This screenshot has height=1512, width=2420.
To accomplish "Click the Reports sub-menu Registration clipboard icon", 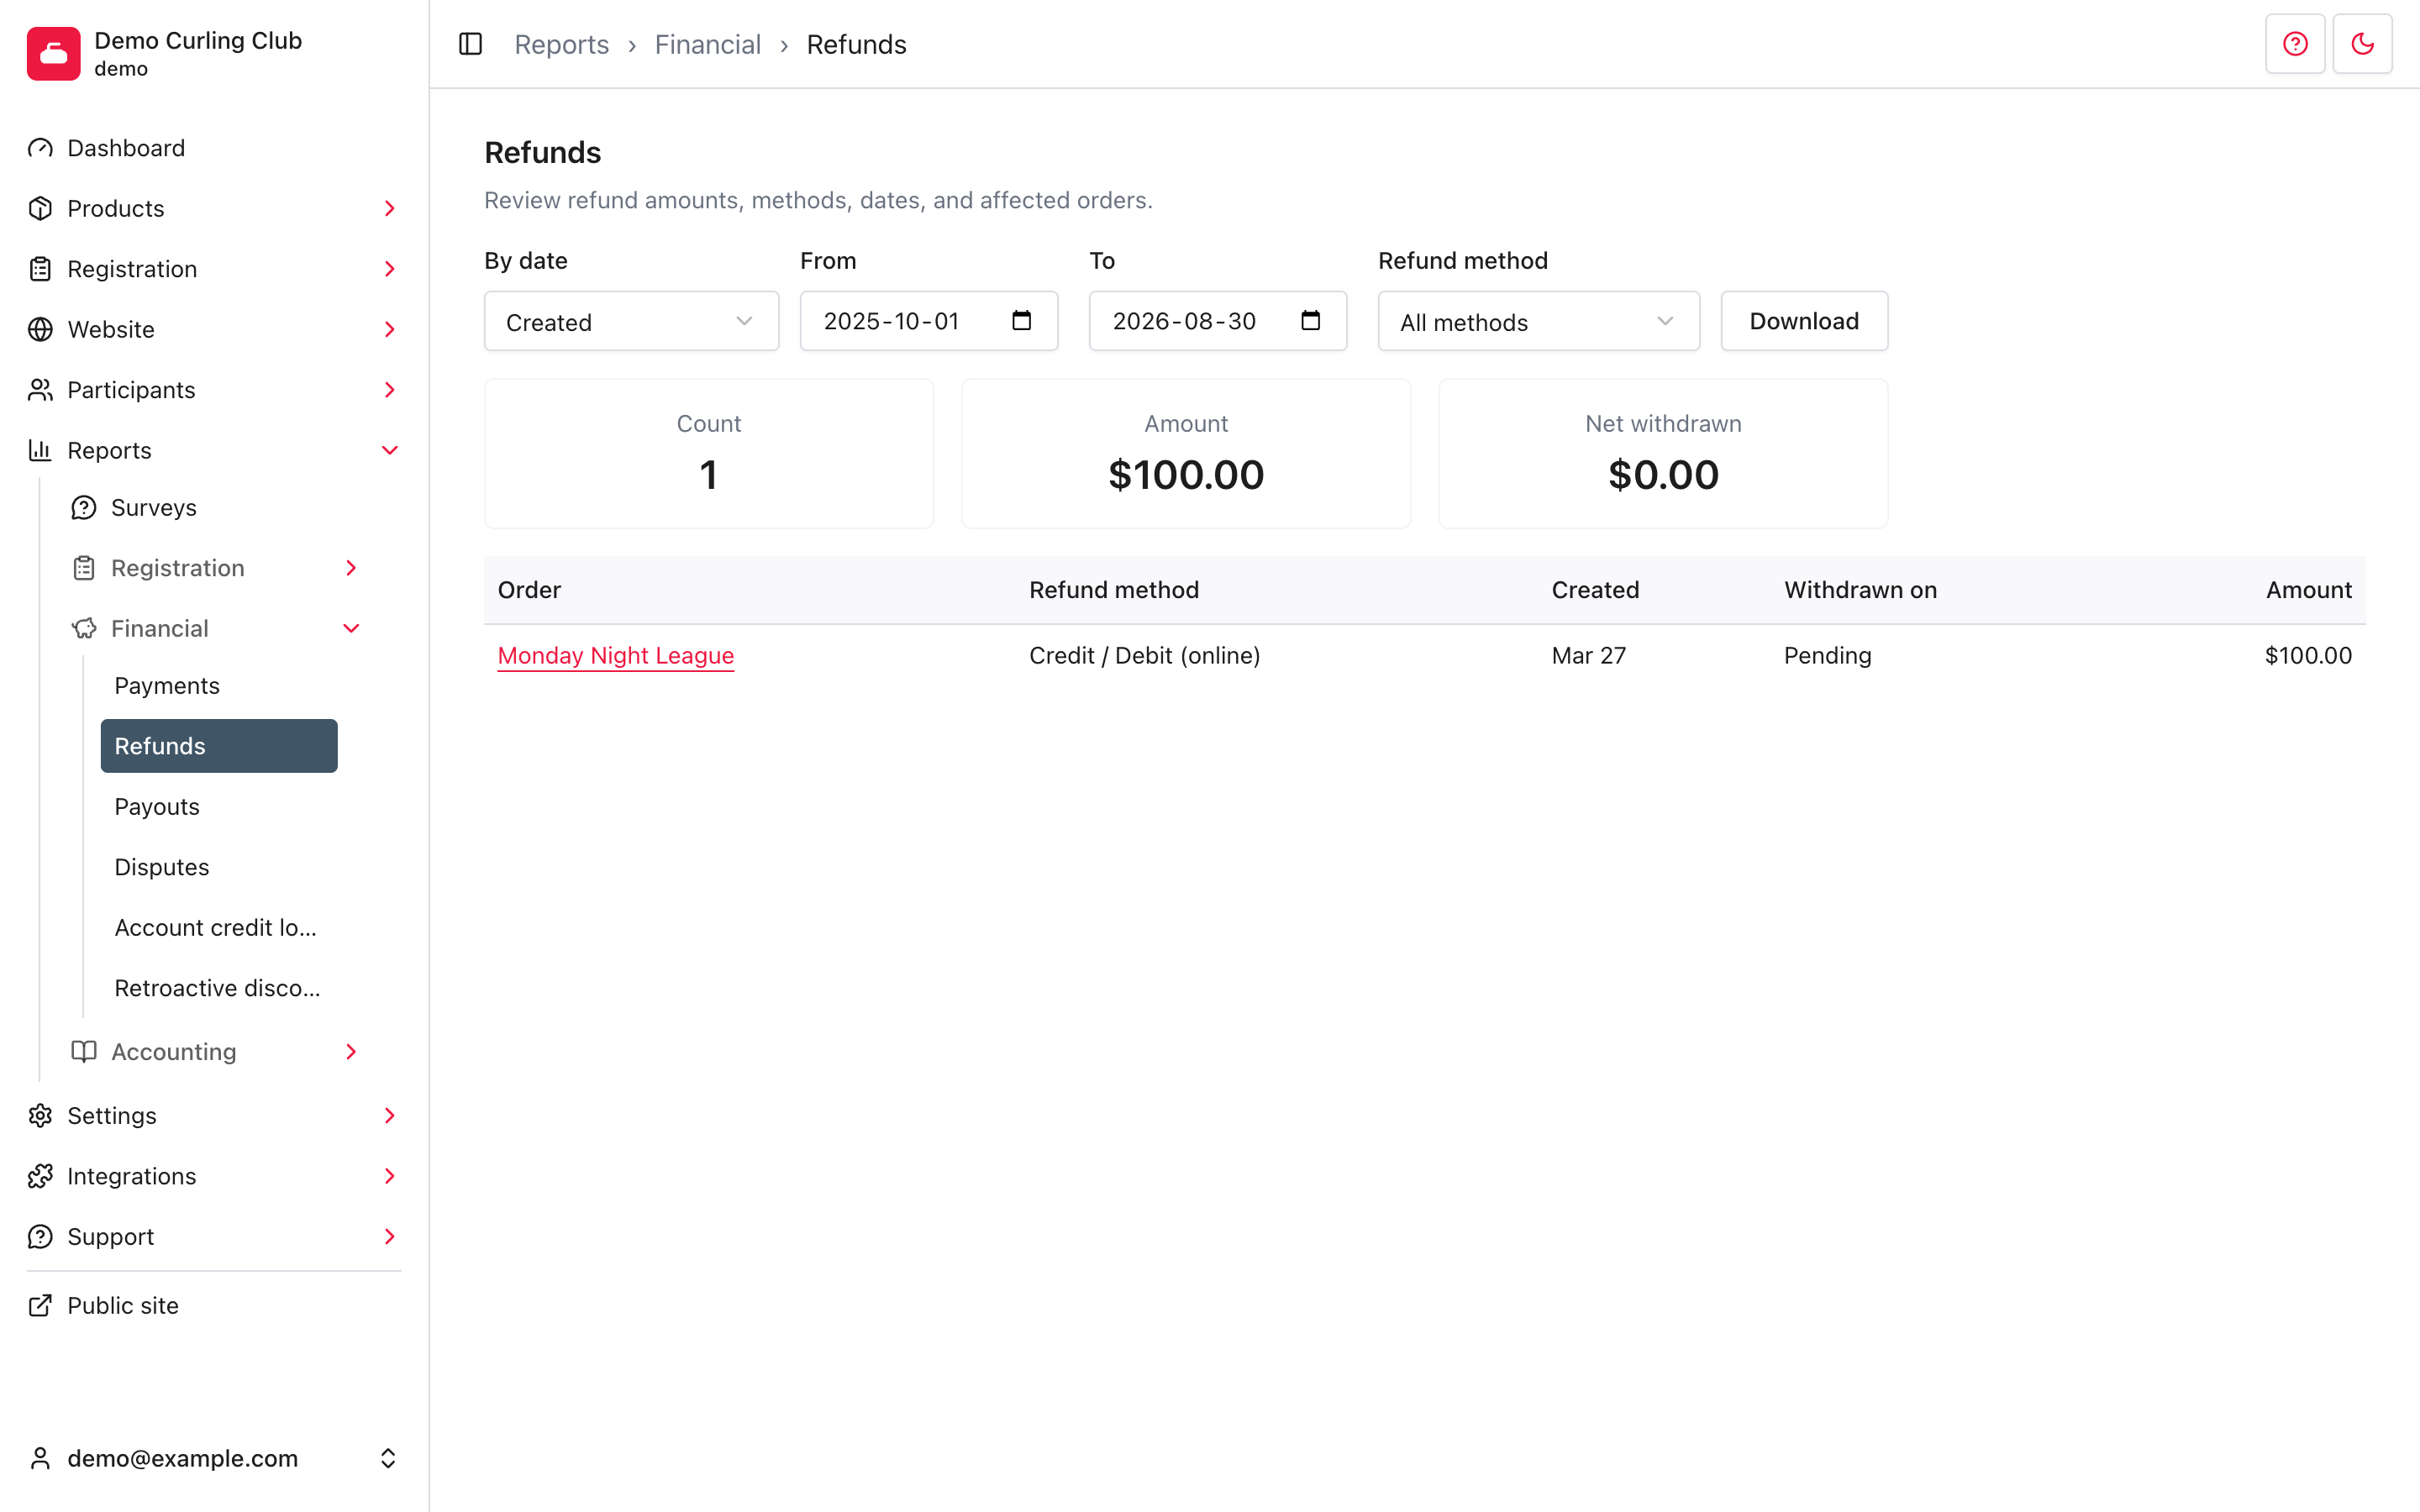I will click(84, 568).
